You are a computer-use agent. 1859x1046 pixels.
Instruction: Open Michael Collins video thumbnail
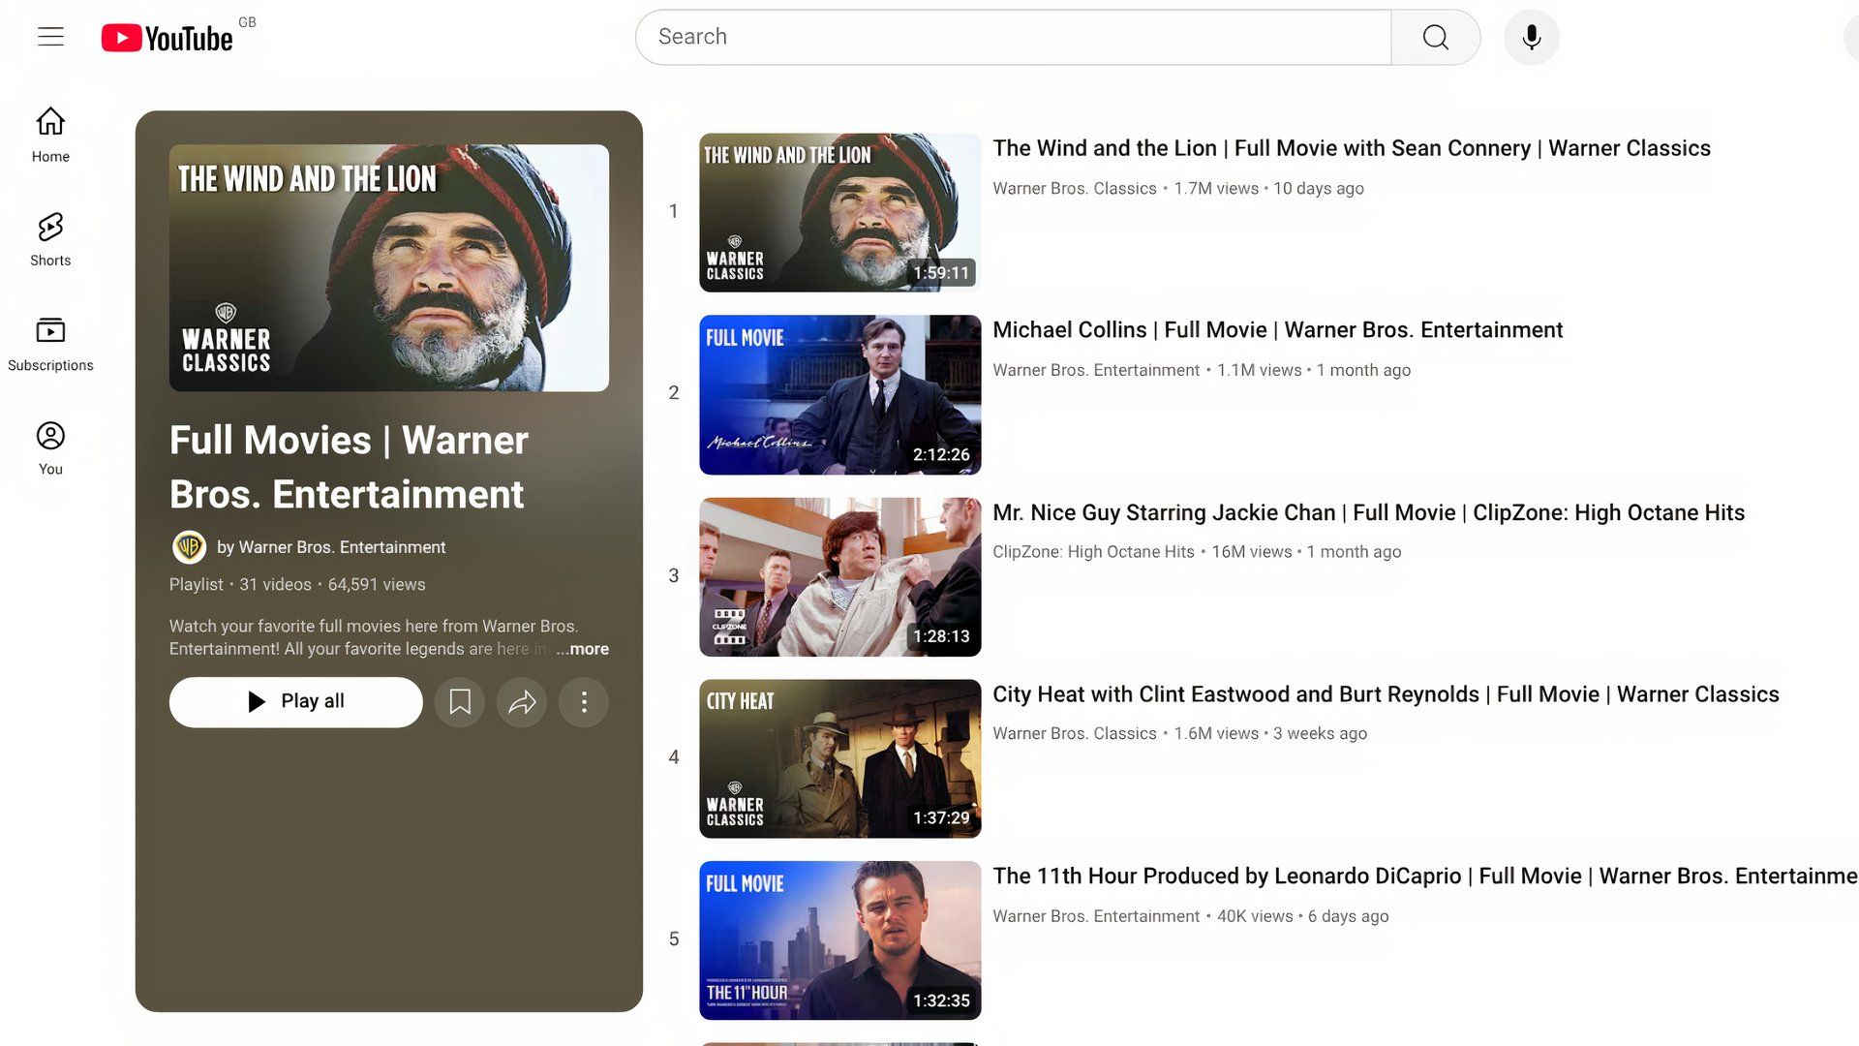click(x=839, y=394)
